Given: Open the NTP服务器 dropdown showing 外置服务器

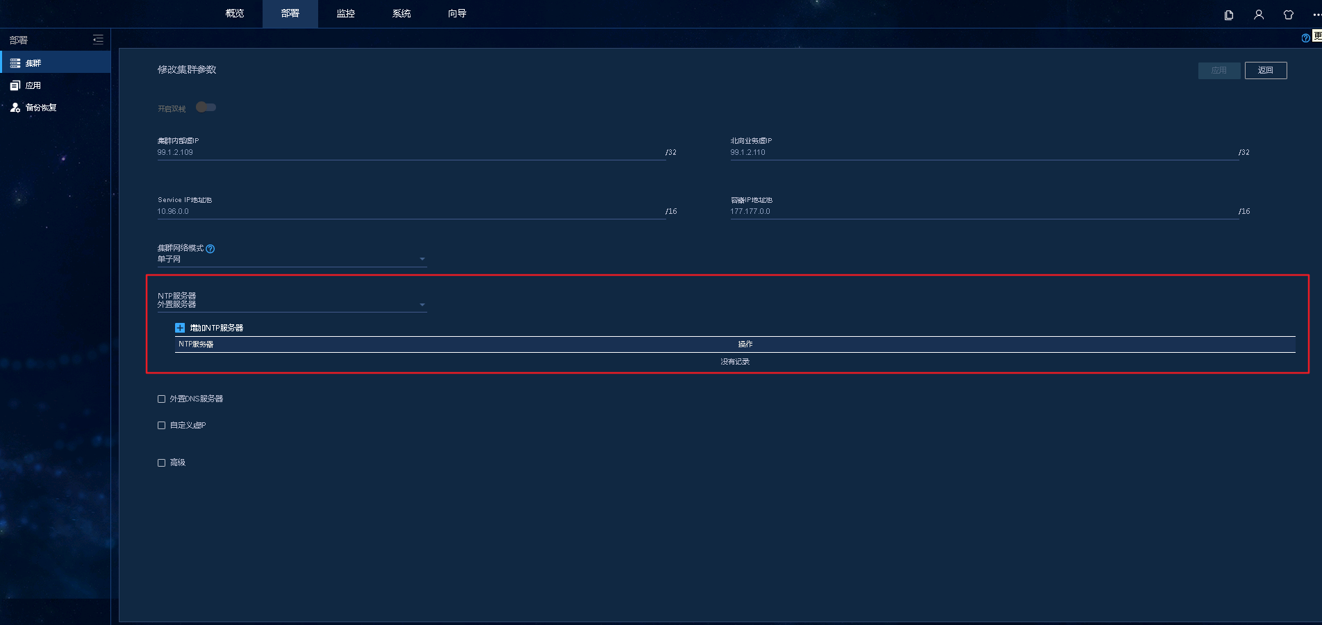Looking at the screenshot, I should pyautogui.click(x=292, y=305).
